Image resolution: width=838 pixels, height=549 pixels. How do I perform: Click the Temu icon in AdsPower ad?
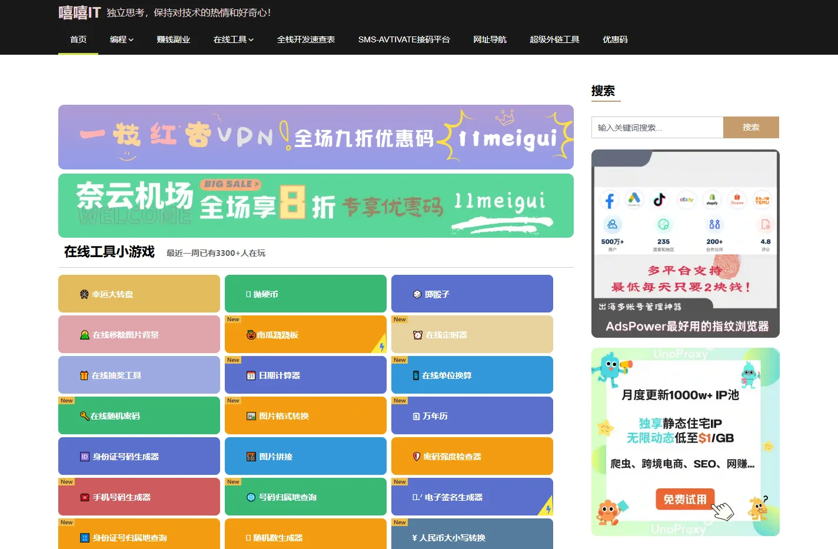pos(762,201)
